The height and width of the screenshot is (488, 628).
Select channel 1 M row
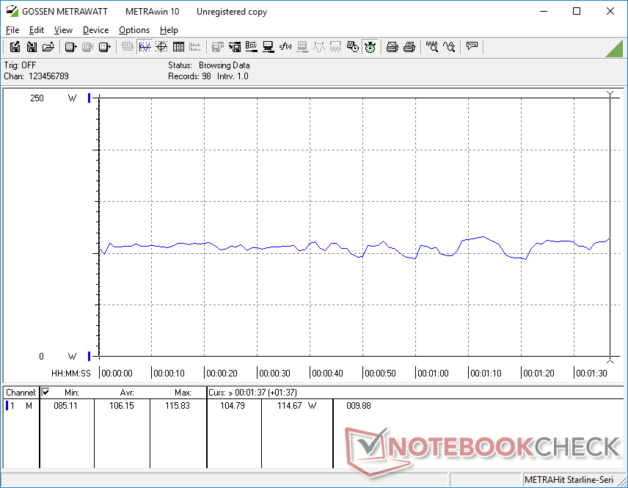pyautogui.click(x=19, y=406)
